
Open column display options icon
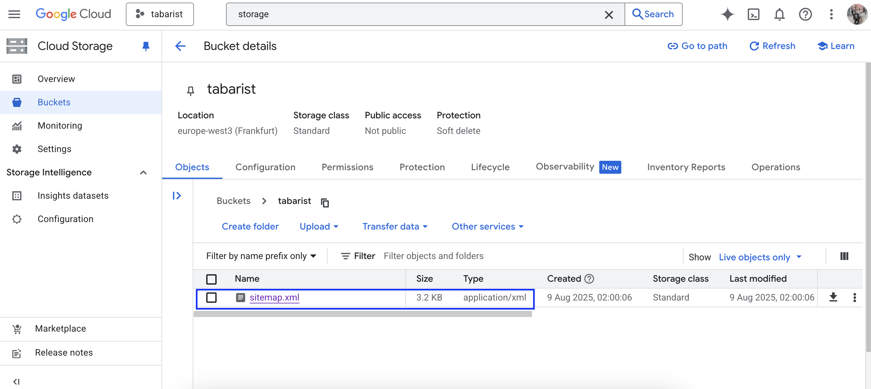click(x=844, y=256)
